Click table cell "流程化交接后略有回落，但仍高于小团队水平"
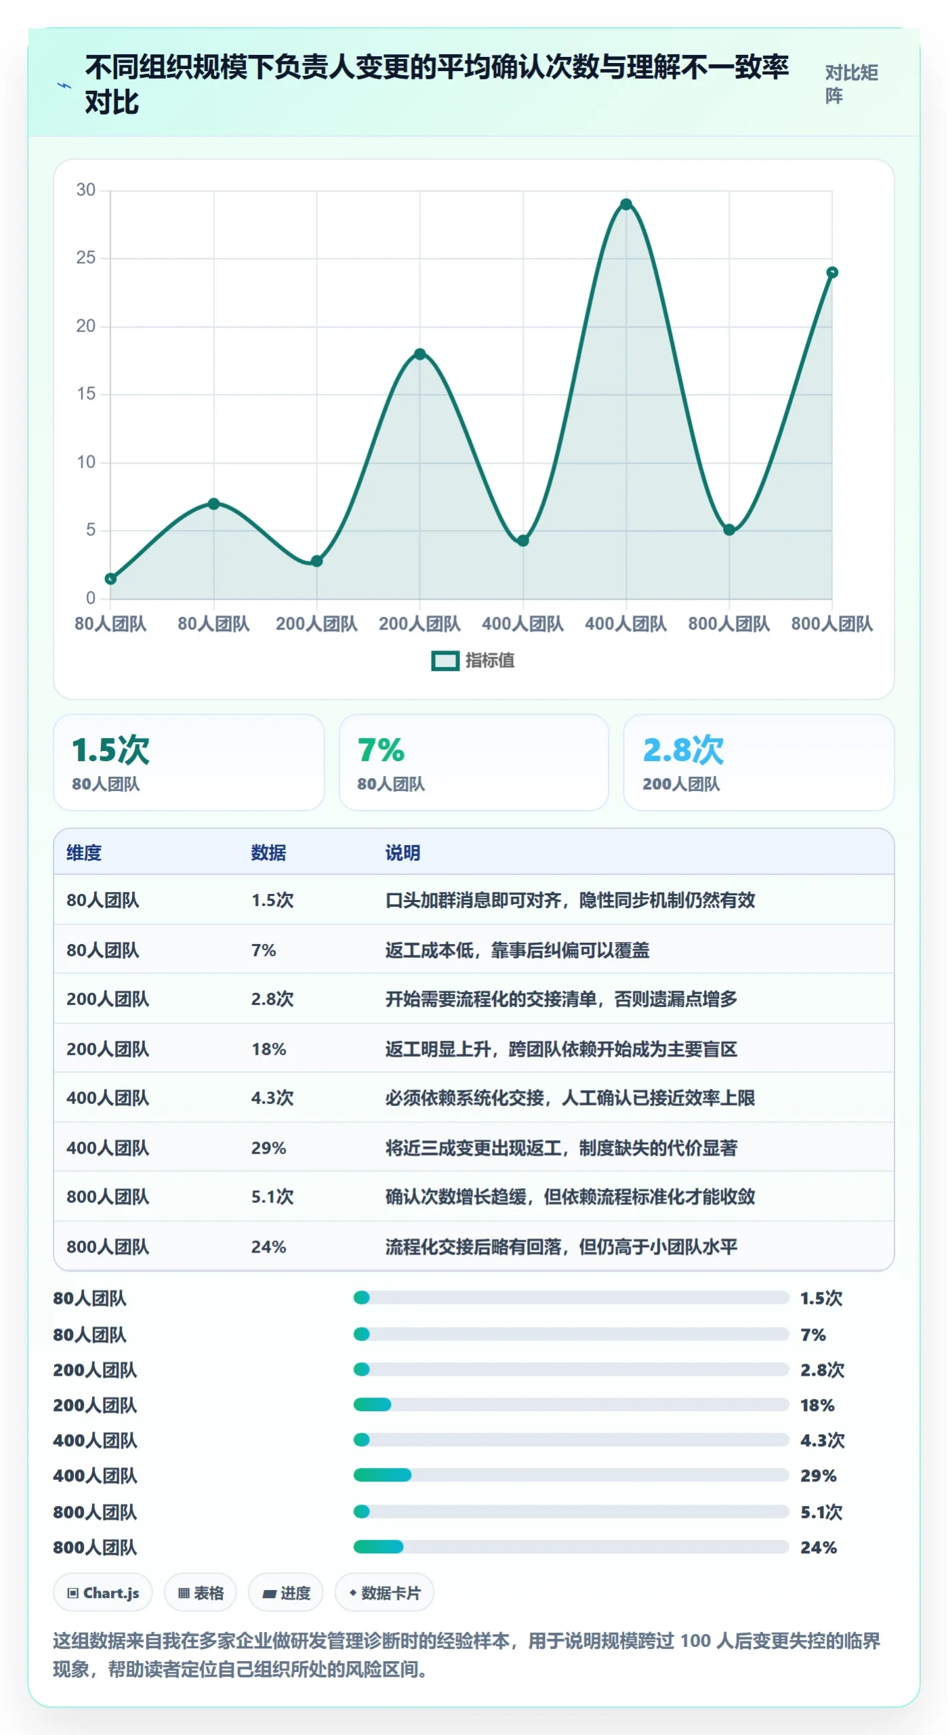948x1735 pixels. click(x=561, y=1247)
